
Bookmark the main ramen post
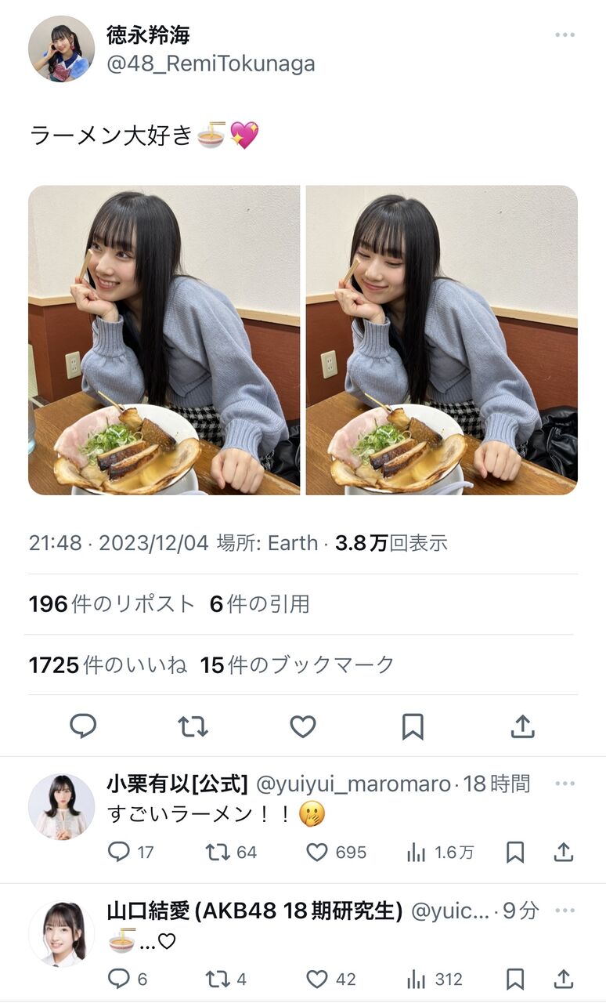pyautogui.click(x=413, y=726)
